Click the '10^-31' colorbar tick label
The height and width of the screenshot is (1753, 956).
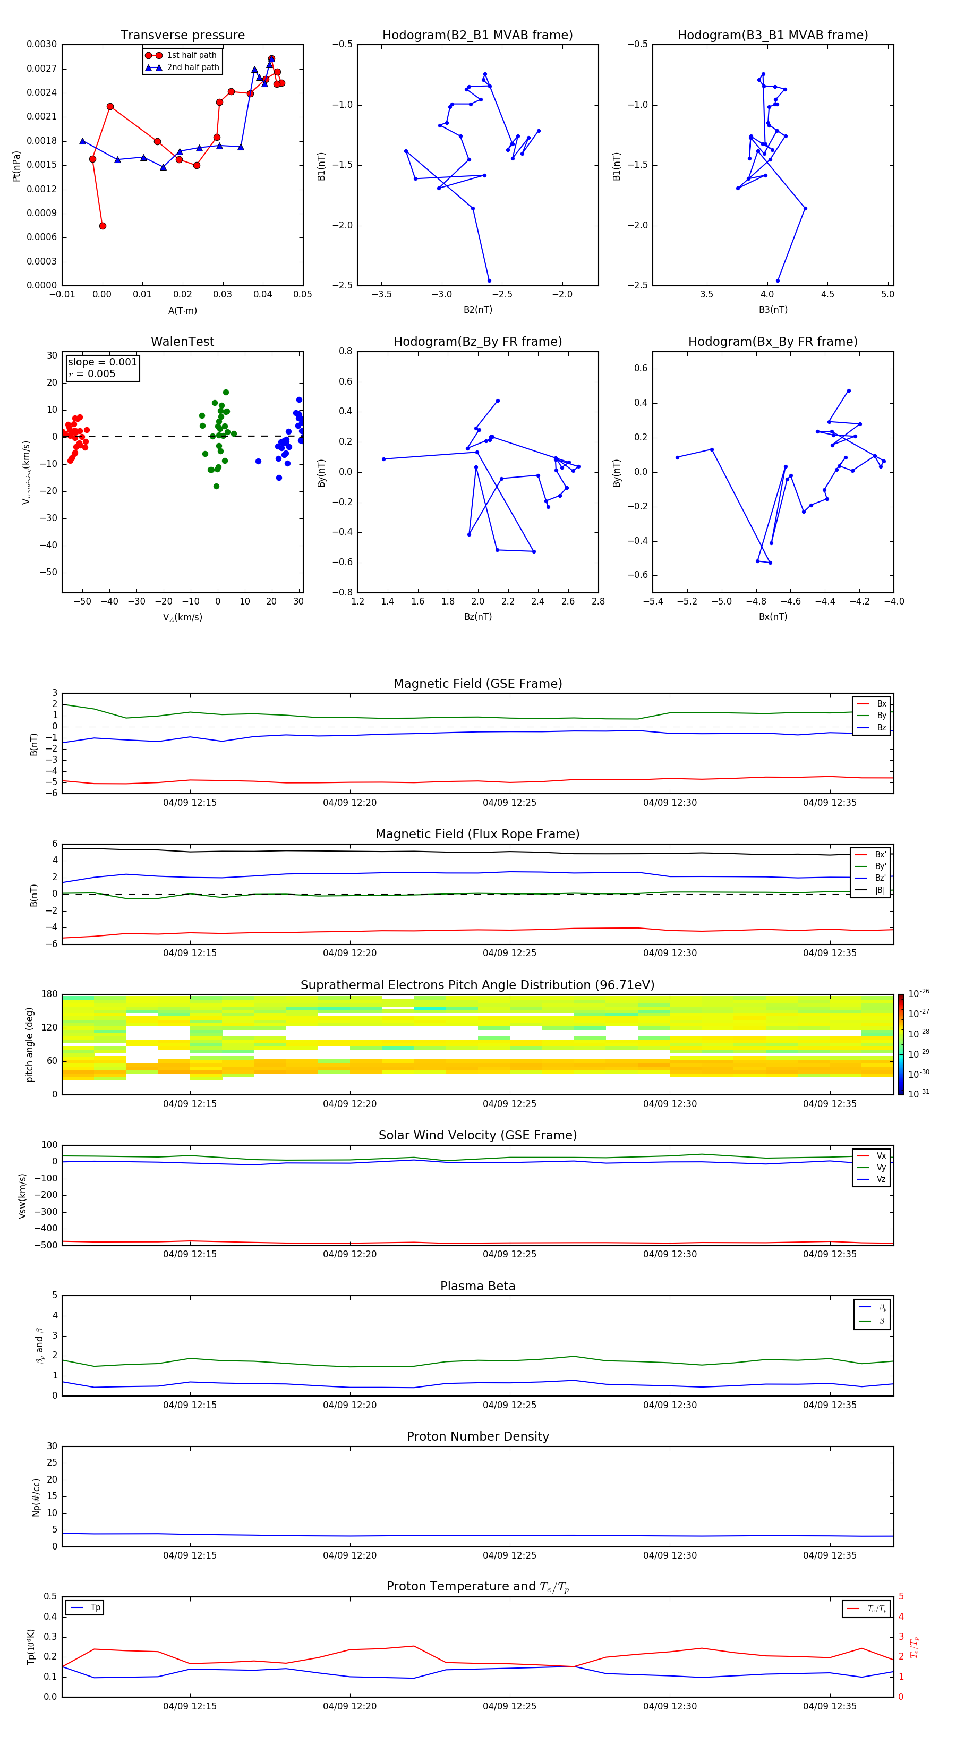point(919,1094)
